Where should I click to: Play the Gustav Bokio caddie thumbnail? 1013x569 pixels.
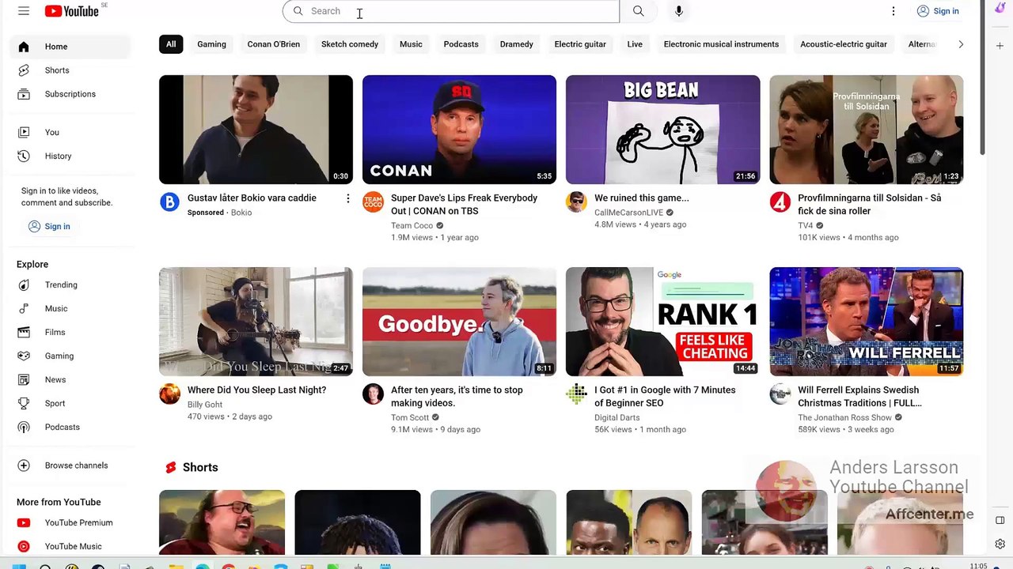tap(256, 130)
